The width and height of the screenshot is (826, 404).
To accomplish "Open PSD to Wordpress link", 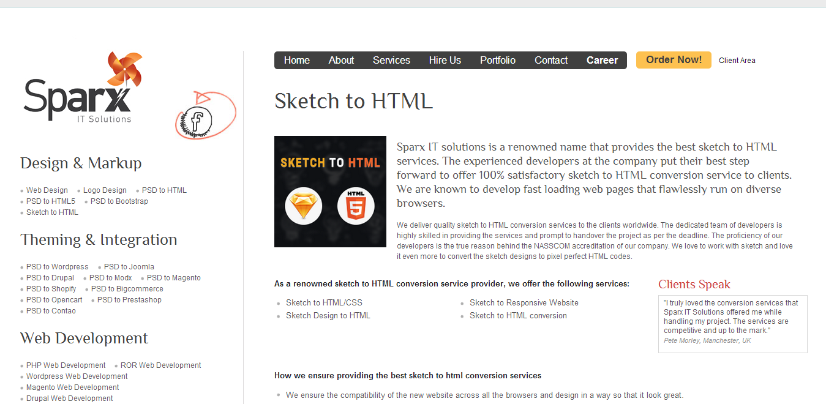I will coord(58,267).
